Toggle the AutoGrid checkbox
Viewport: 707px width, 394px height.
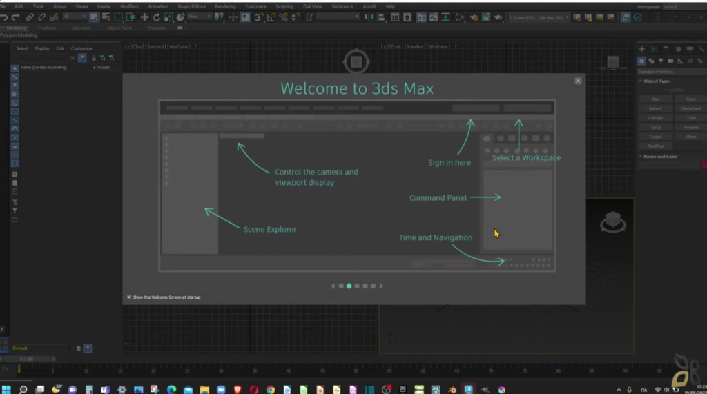pos(666,90)
